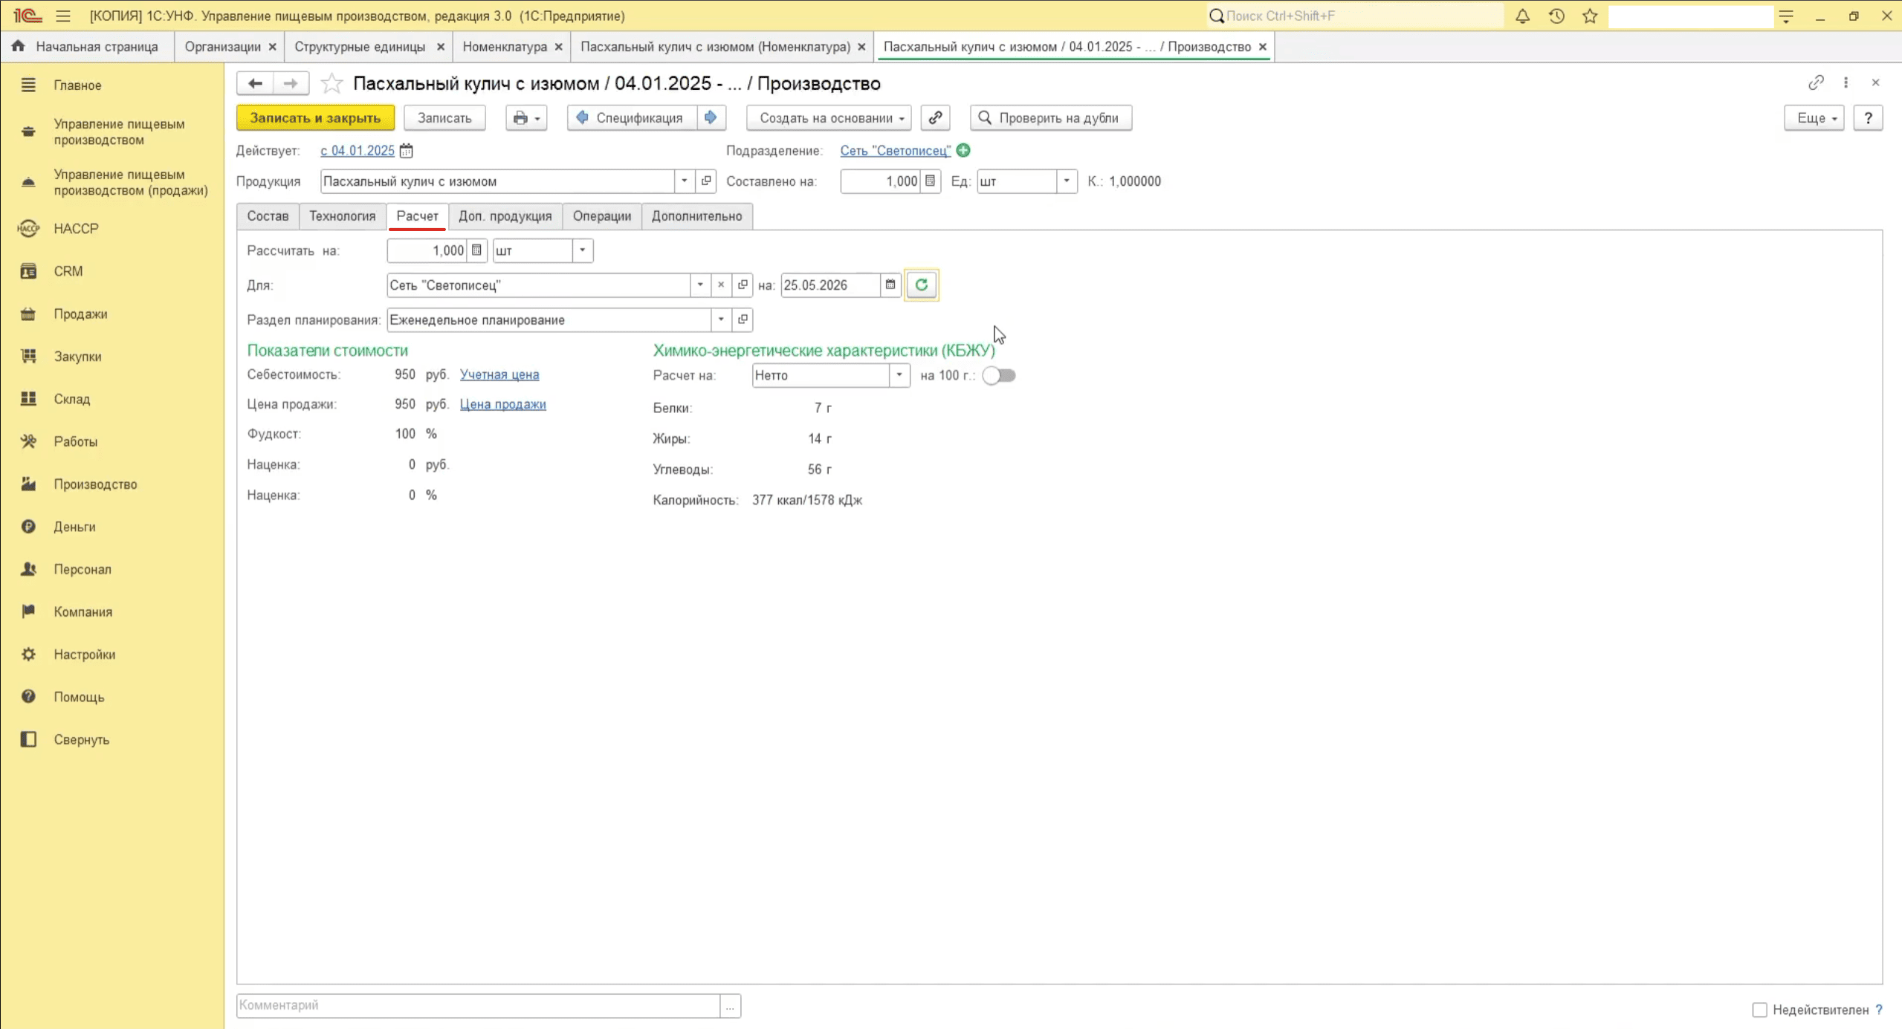Open the Операции tab
Screen dimensions: 1902x1029
pos(602,216)
